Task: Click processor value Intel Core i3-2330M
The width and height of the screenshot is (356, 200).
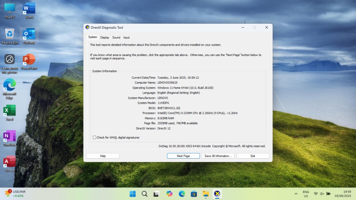Action: (198, 113)
